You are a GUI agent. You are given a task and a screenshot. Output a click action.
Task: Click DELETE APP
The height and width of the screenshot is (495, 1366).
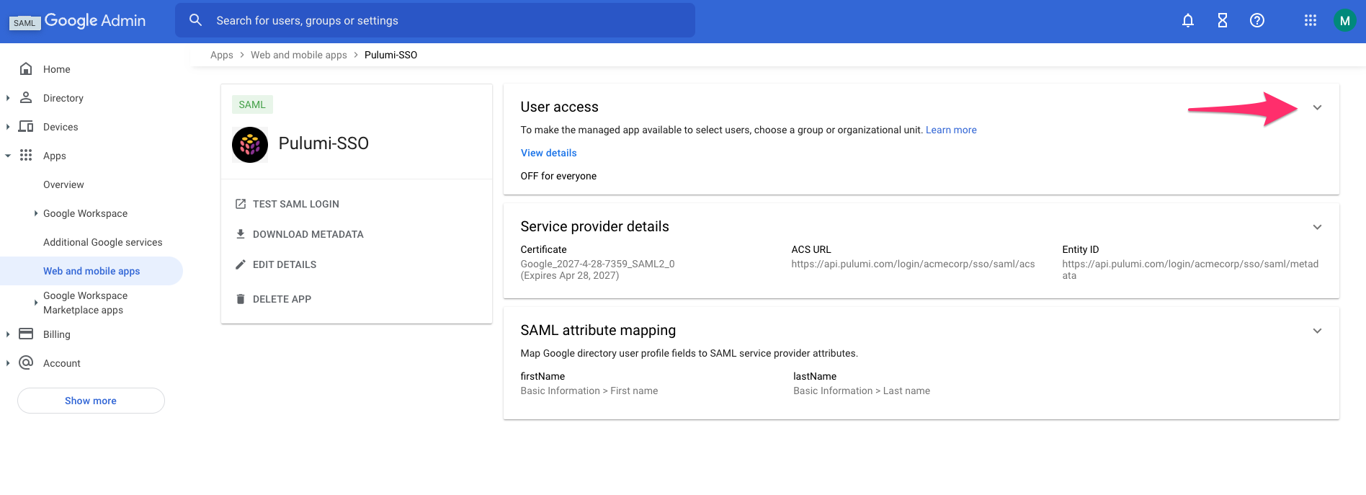coord(282,299)
